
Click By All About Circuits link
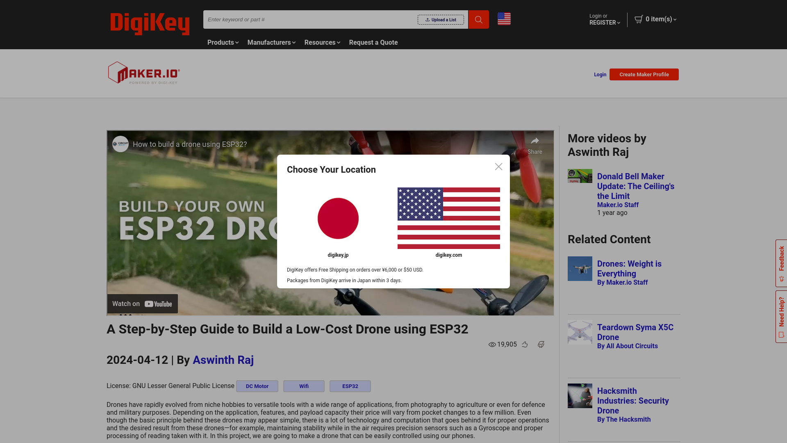click(628, 346)
